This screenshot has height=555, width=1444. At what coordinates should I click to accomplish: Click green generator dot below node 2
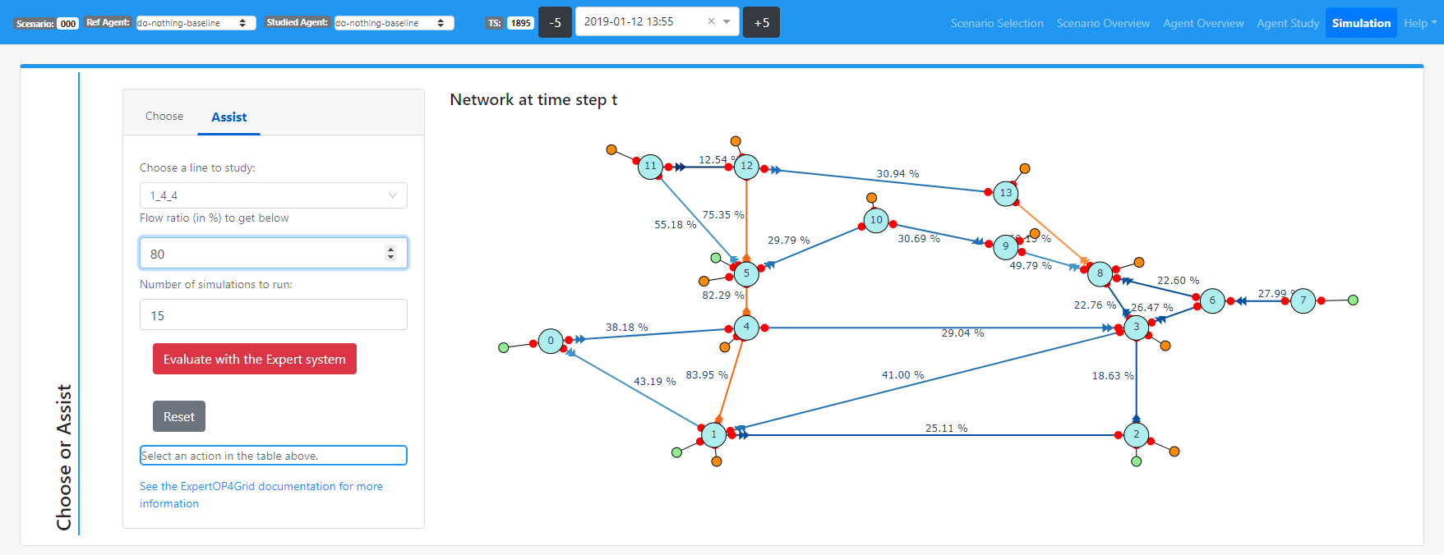1137,461
